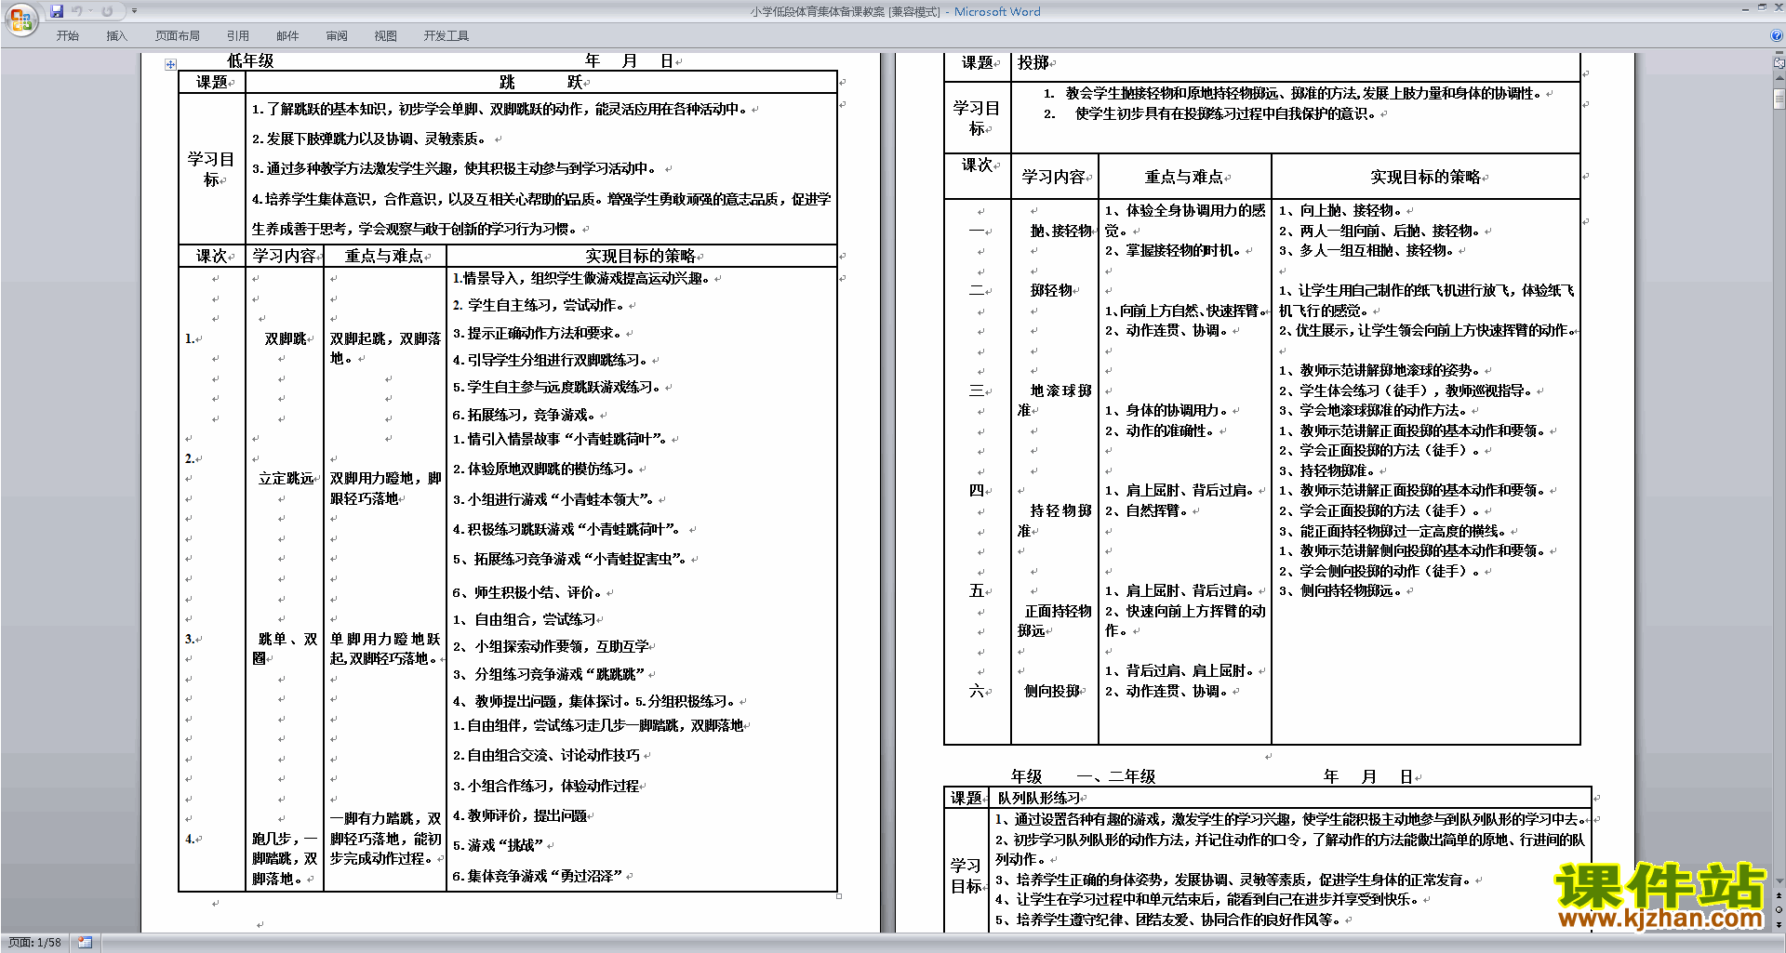The image size is (1786, 953).
Task: Click the macro recording icon in status bar
Action: 85,943
